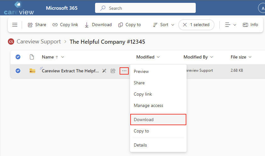Click the search magnifier icon
Viewport: 265px width, 156px height.
click(103, 8)
